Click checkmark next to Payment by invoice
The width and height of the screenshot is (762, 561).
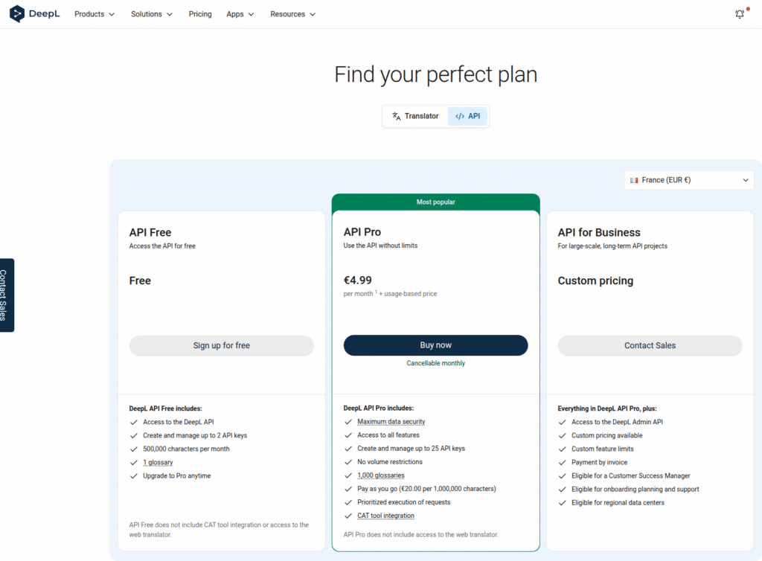(562, 462)
